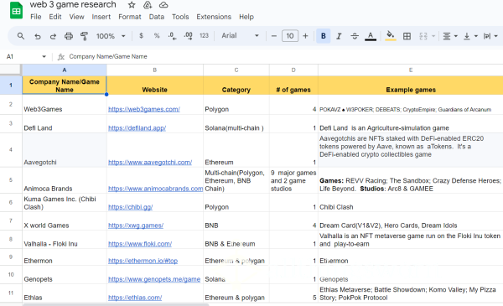Open the defiland.app link

[137, 128]
